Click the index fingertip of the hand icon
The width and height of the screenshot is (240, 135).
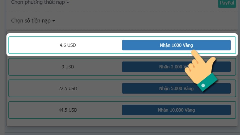(194, 51)
